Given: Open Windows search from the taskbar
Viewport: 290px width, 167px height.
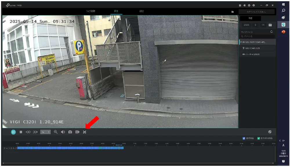Looking at the screenshot, I should (x=283, y=10).
